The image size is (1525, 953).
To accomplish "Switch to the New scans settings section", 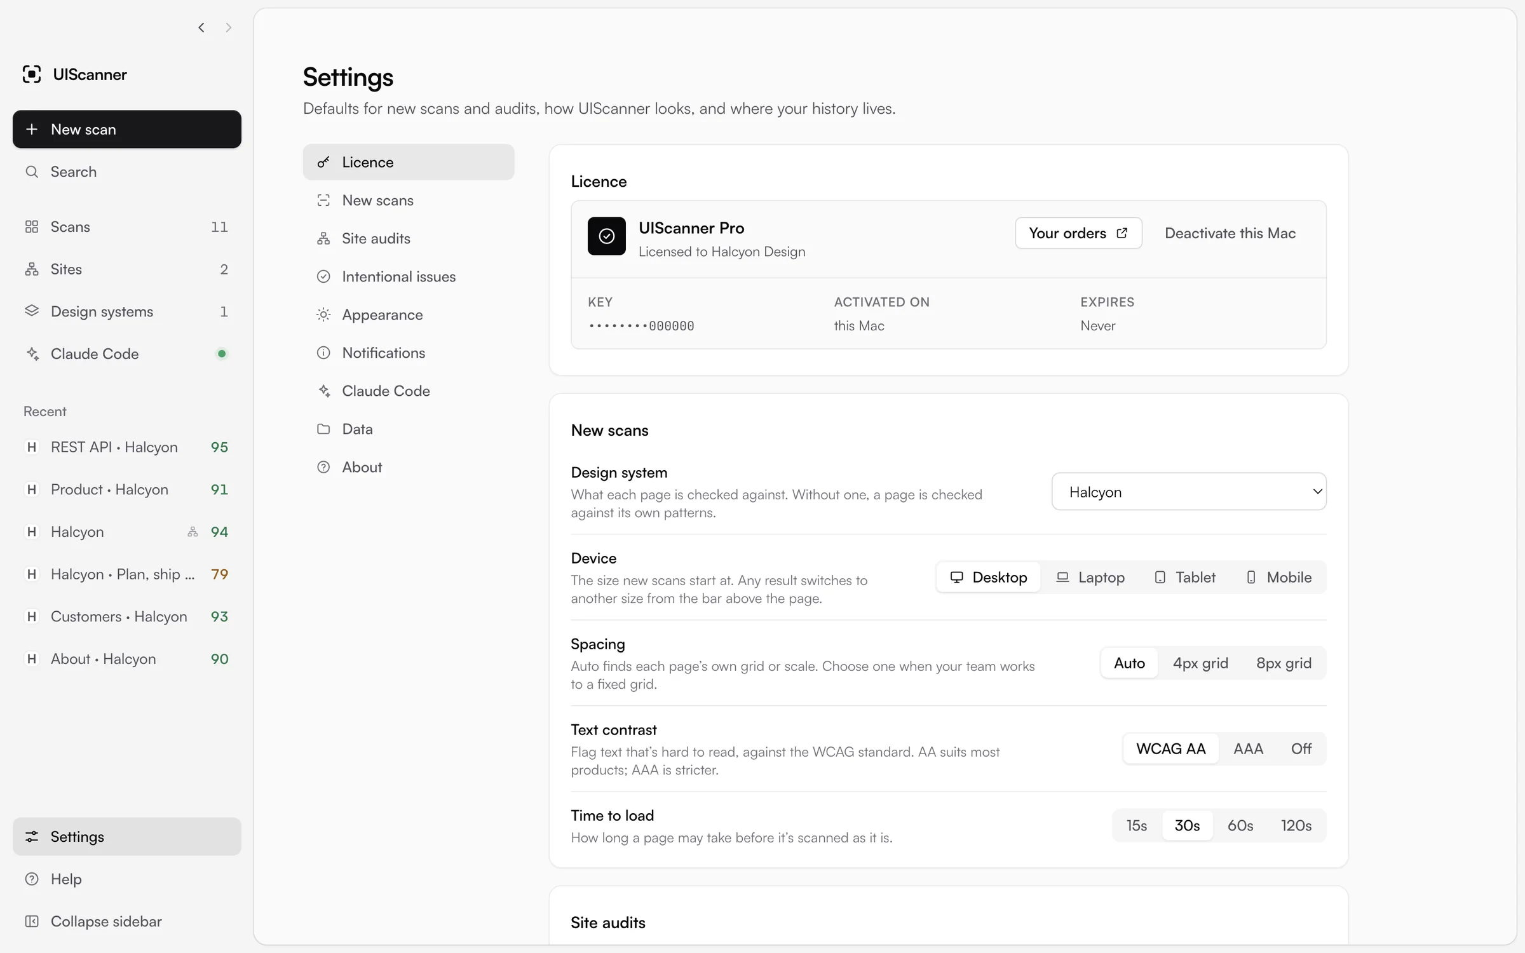I will pyautogui.click(x=409, y=200).
